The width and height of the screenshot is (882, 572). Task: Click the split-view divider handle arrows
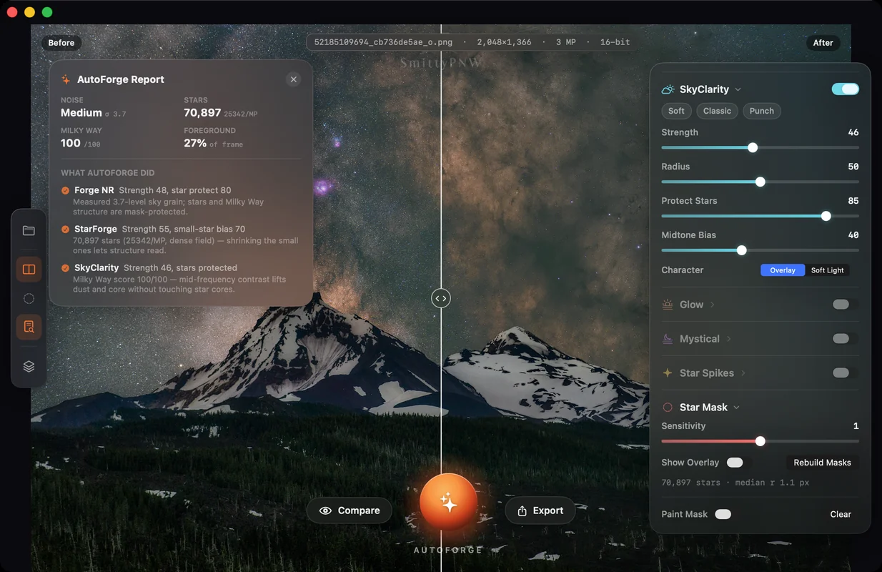(x=441, y=298)
